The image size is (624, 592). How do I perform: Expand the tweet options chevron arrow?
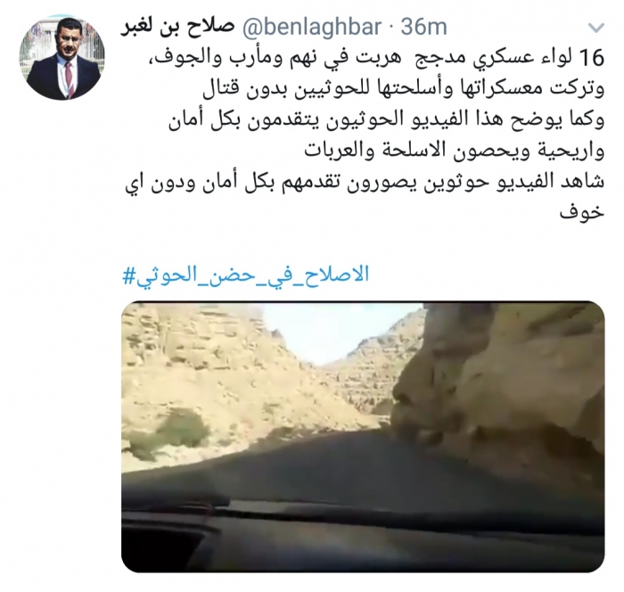596,28
